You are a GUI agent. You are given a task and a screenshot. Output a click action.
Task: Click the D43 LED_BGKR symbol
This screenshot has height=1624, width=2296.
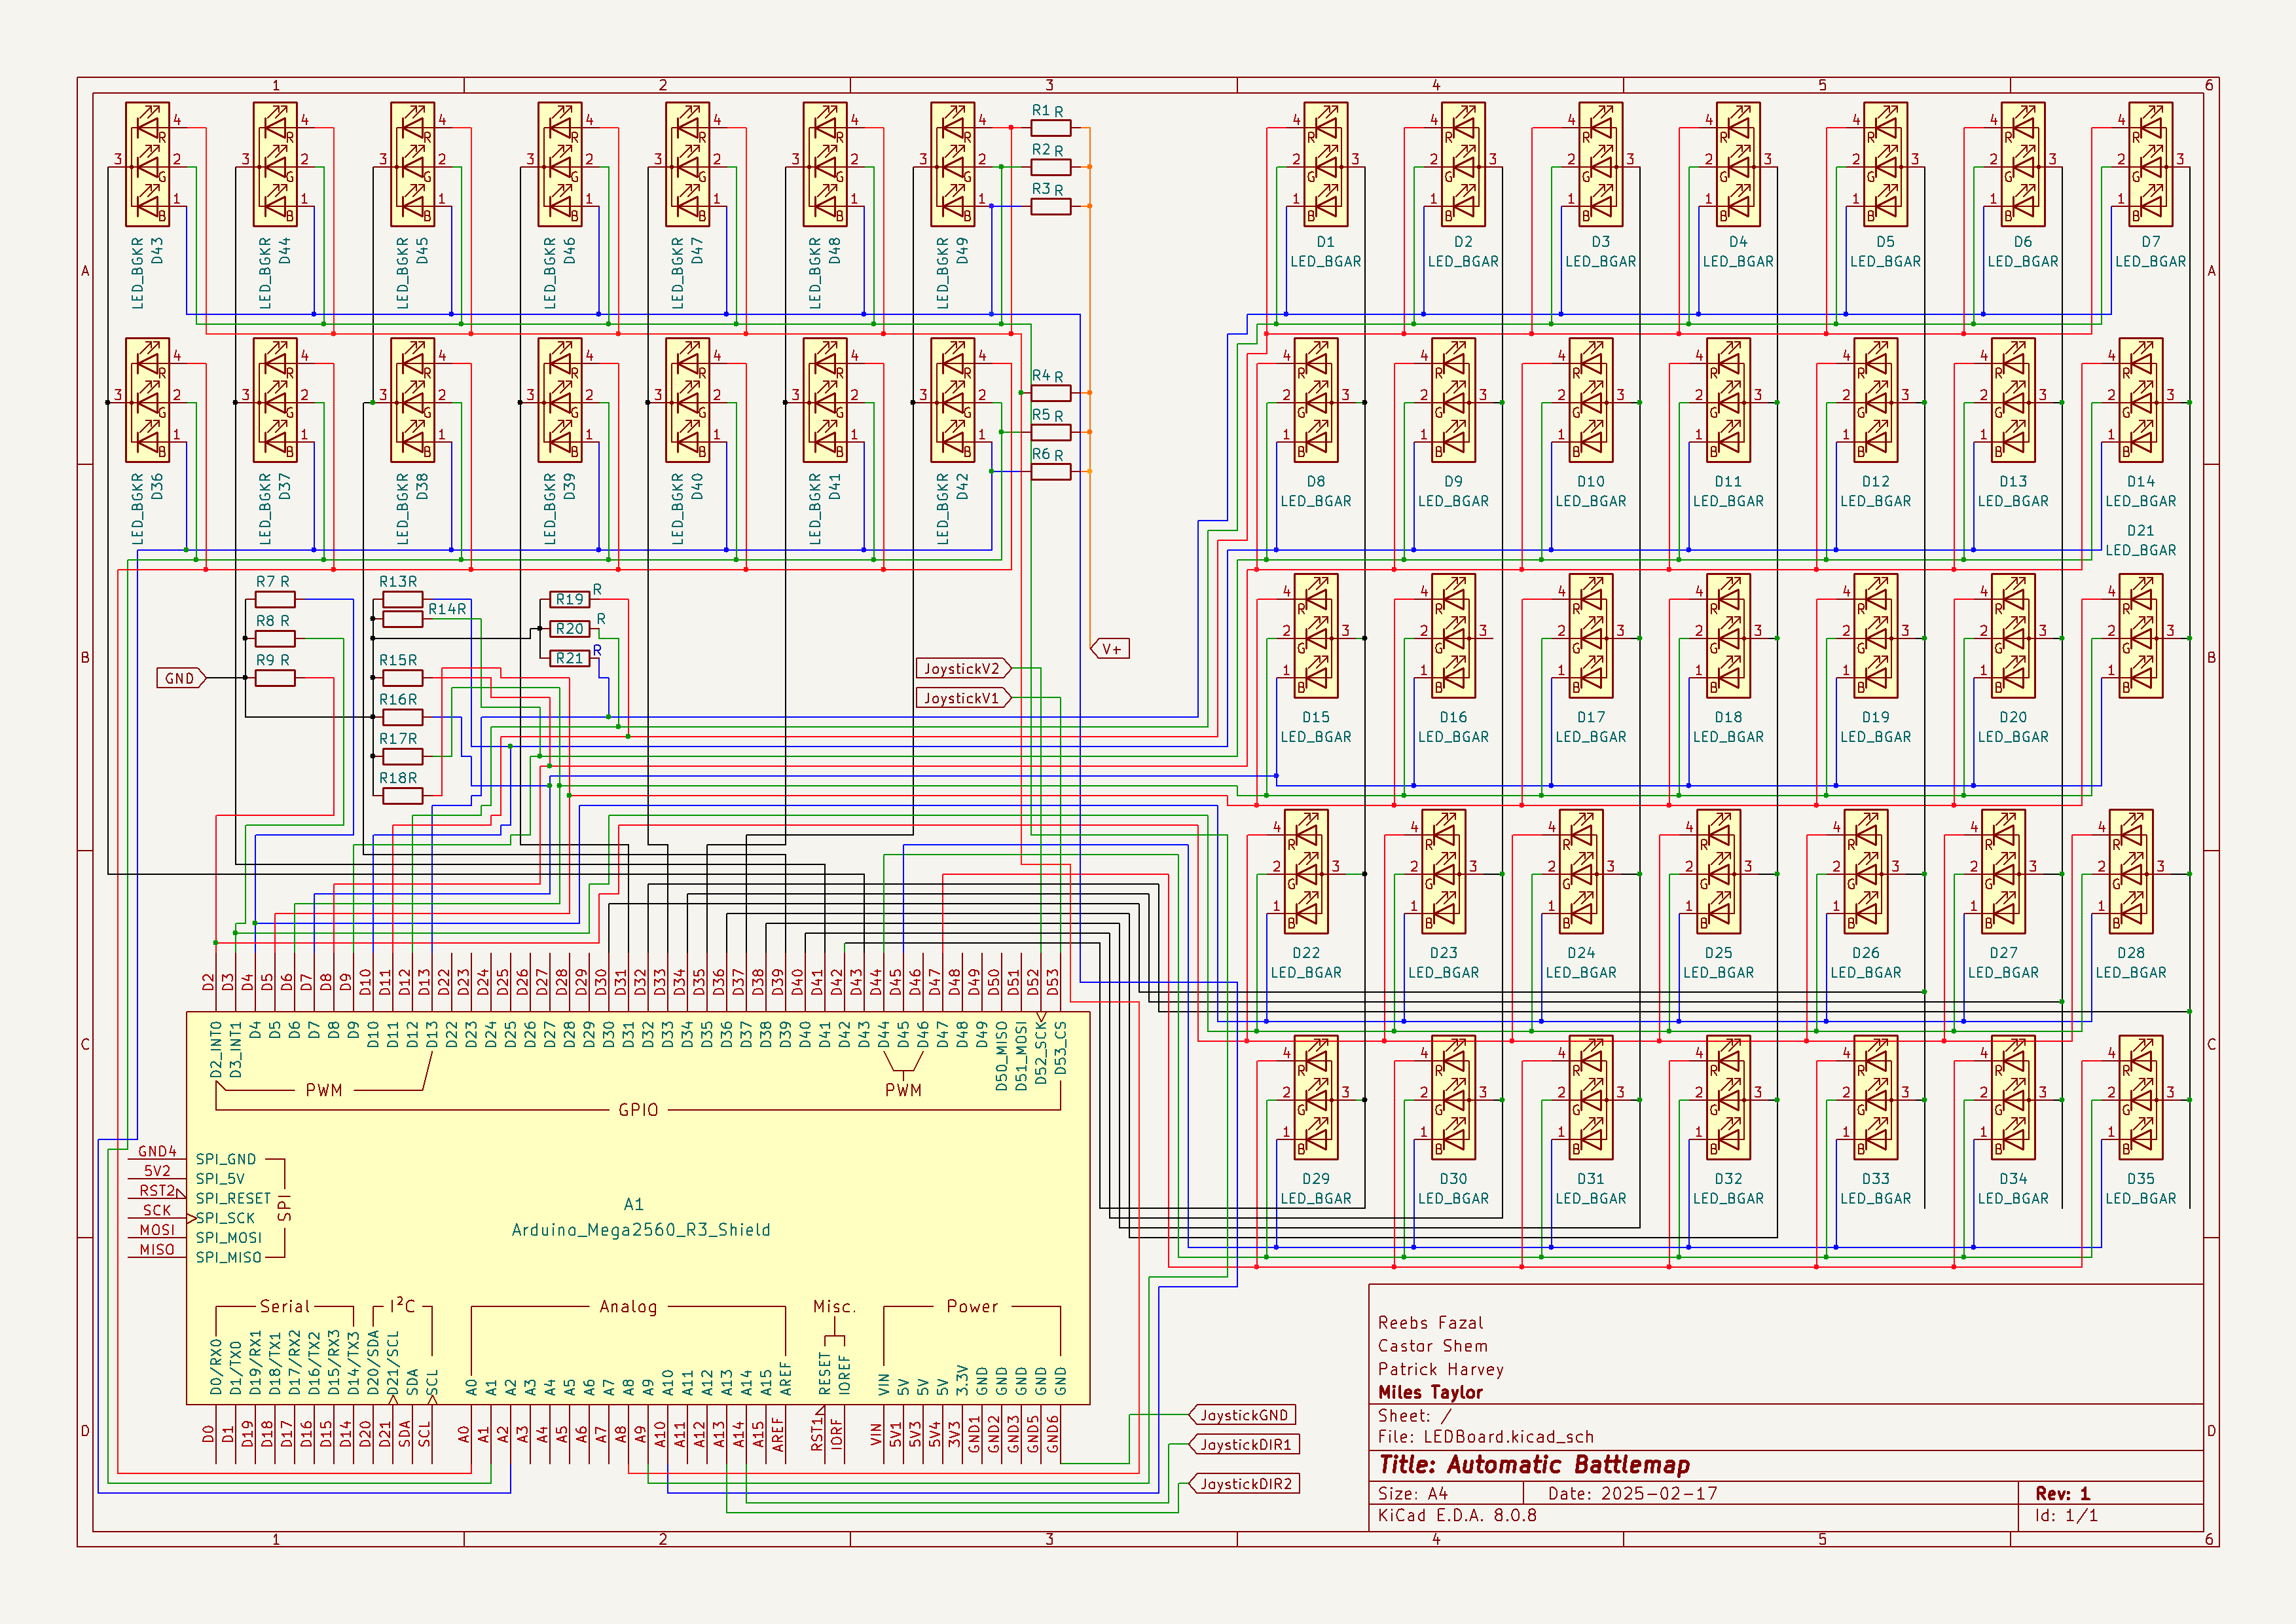[x=147, y=165]
